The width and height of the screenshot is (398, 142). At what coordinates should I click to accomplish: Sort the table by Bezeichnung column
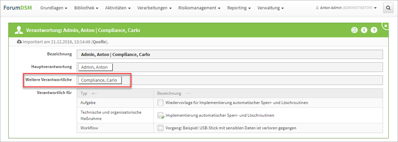(188, 93)
